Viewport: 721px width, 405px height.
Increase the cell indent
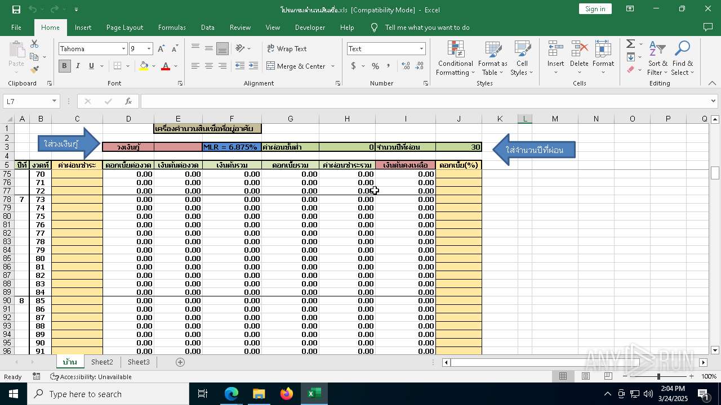tap(252, 66)
